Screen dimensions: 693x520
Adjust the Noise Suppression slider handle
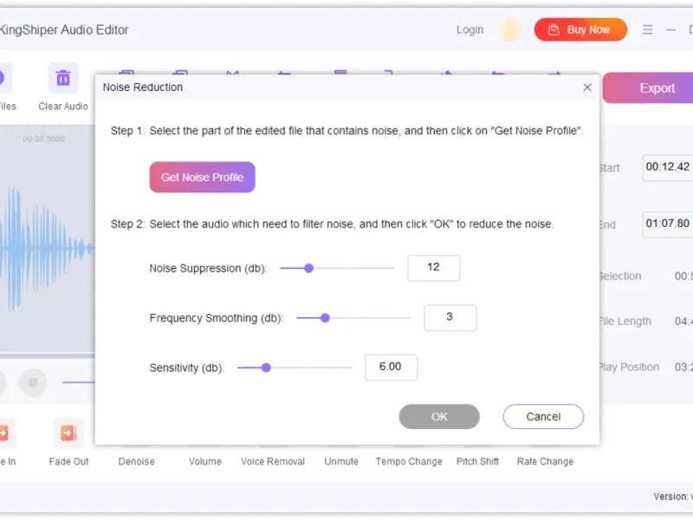point(309,268)
